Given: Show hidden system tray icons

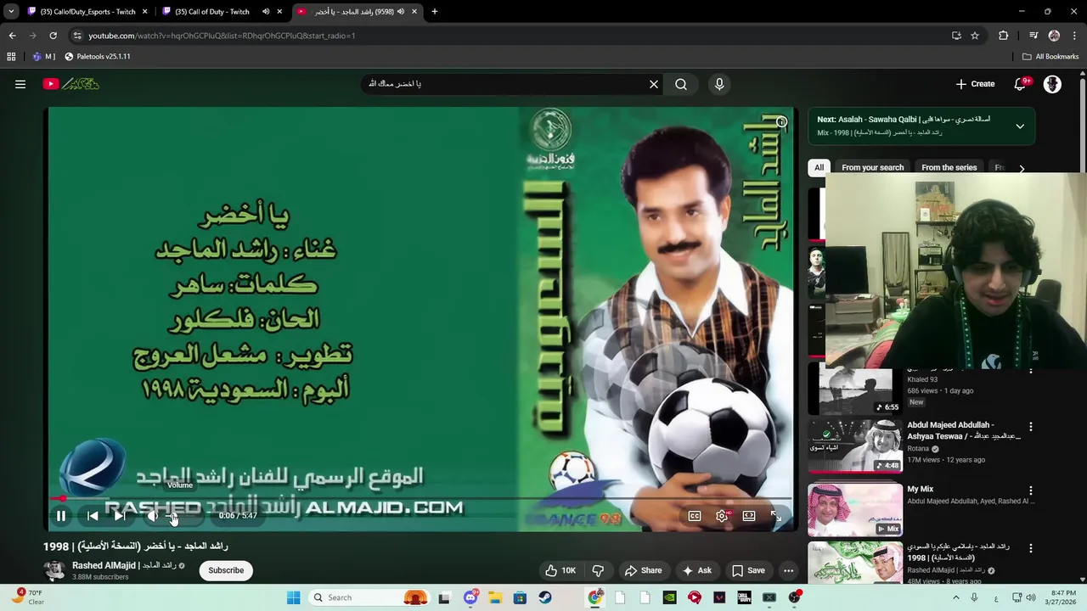Looking at the screenshot, I should coord(955,597).
